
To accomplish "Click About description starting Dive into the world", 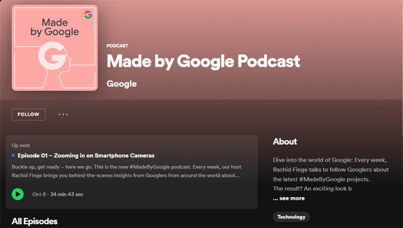I will click(x=331, y=174).
